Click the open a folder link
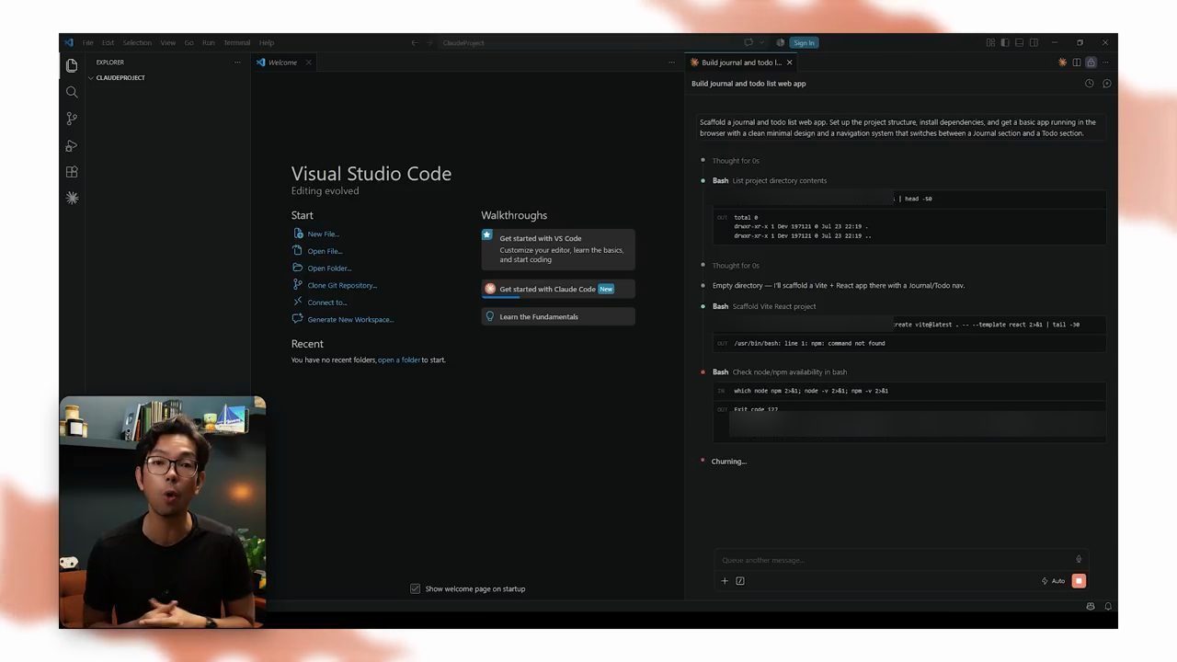1177x662 pixels. [x=399, y=360]
